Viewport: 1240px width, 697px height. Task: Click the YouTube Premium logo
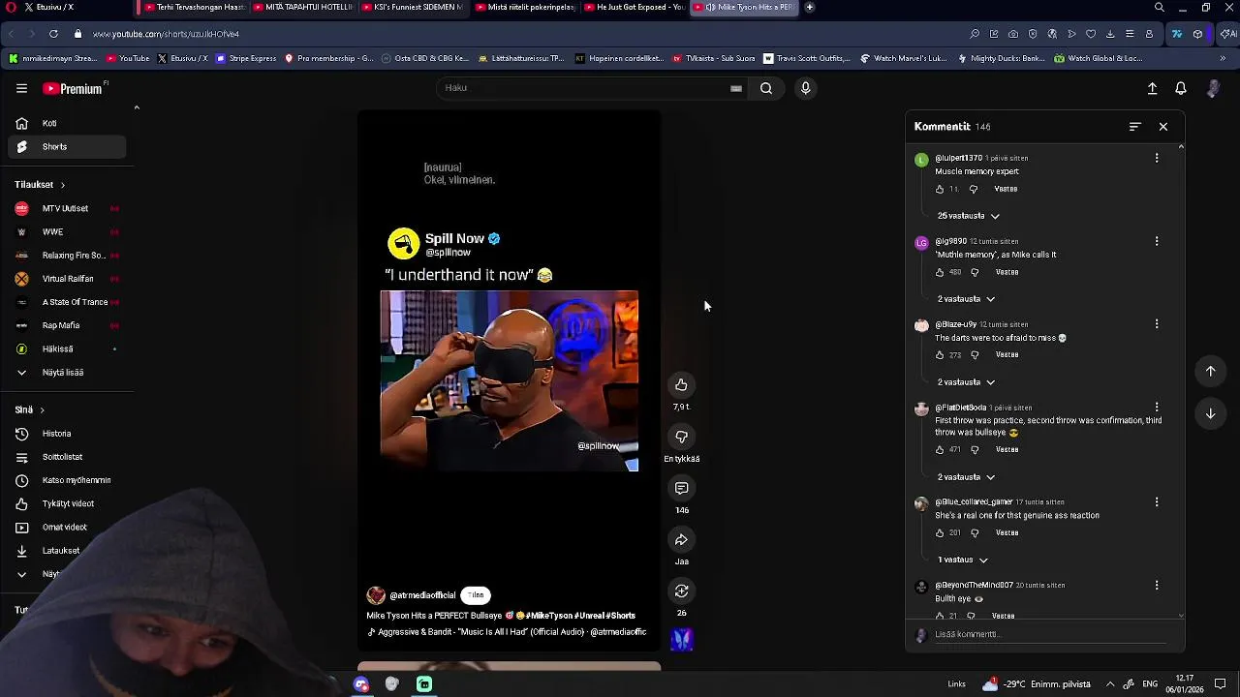[74, 88]
